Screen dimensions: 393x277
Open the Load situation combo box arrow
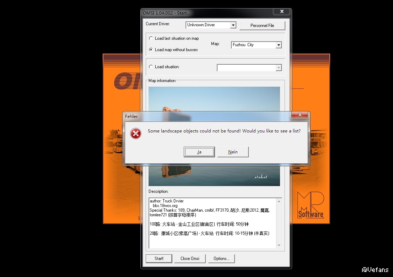click(x=279, y=68)
